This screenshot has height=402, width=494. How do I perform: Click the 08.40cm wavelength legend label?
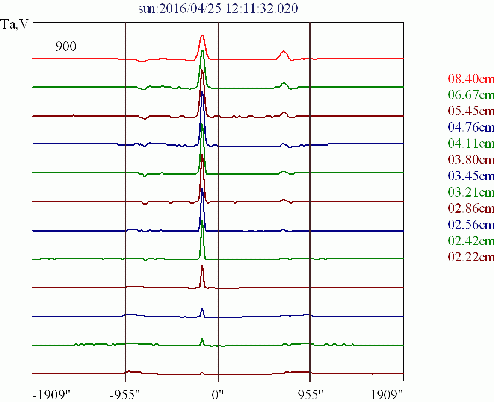coord(470,79)
